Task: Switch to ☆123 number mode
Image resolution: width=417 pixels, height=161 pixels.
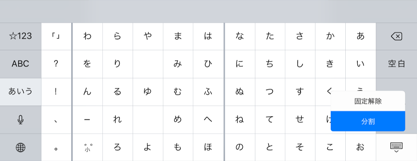Action: (20, 36)
